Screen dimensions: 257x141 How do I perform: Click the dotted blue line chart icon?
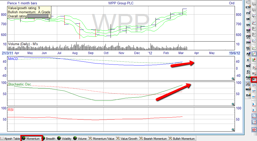[x=254, y=40]
